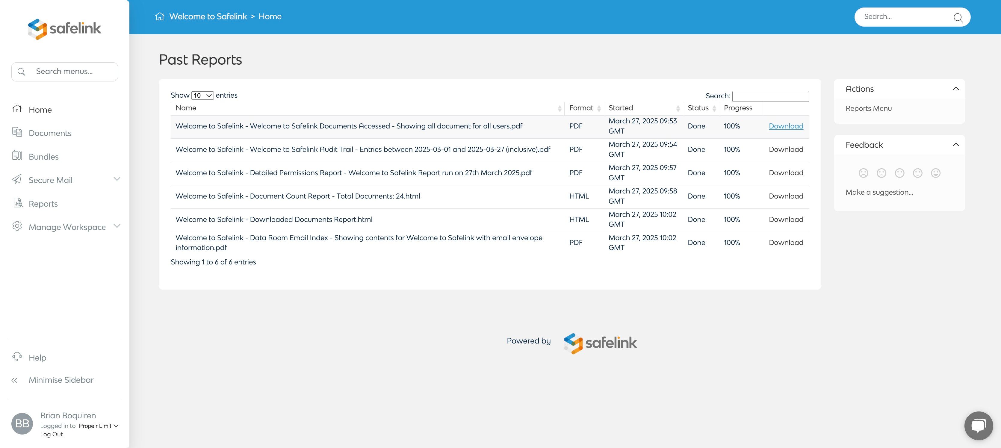Screen dimensions: 1001x448
Task: Go to Bundles in sidebar
Action: 43,157
